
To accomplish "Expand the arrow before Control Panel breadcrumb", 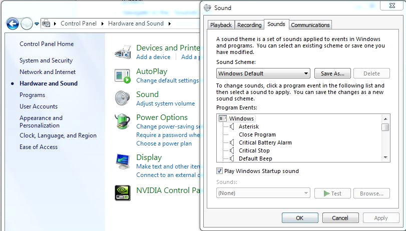I will click(55, 24).
